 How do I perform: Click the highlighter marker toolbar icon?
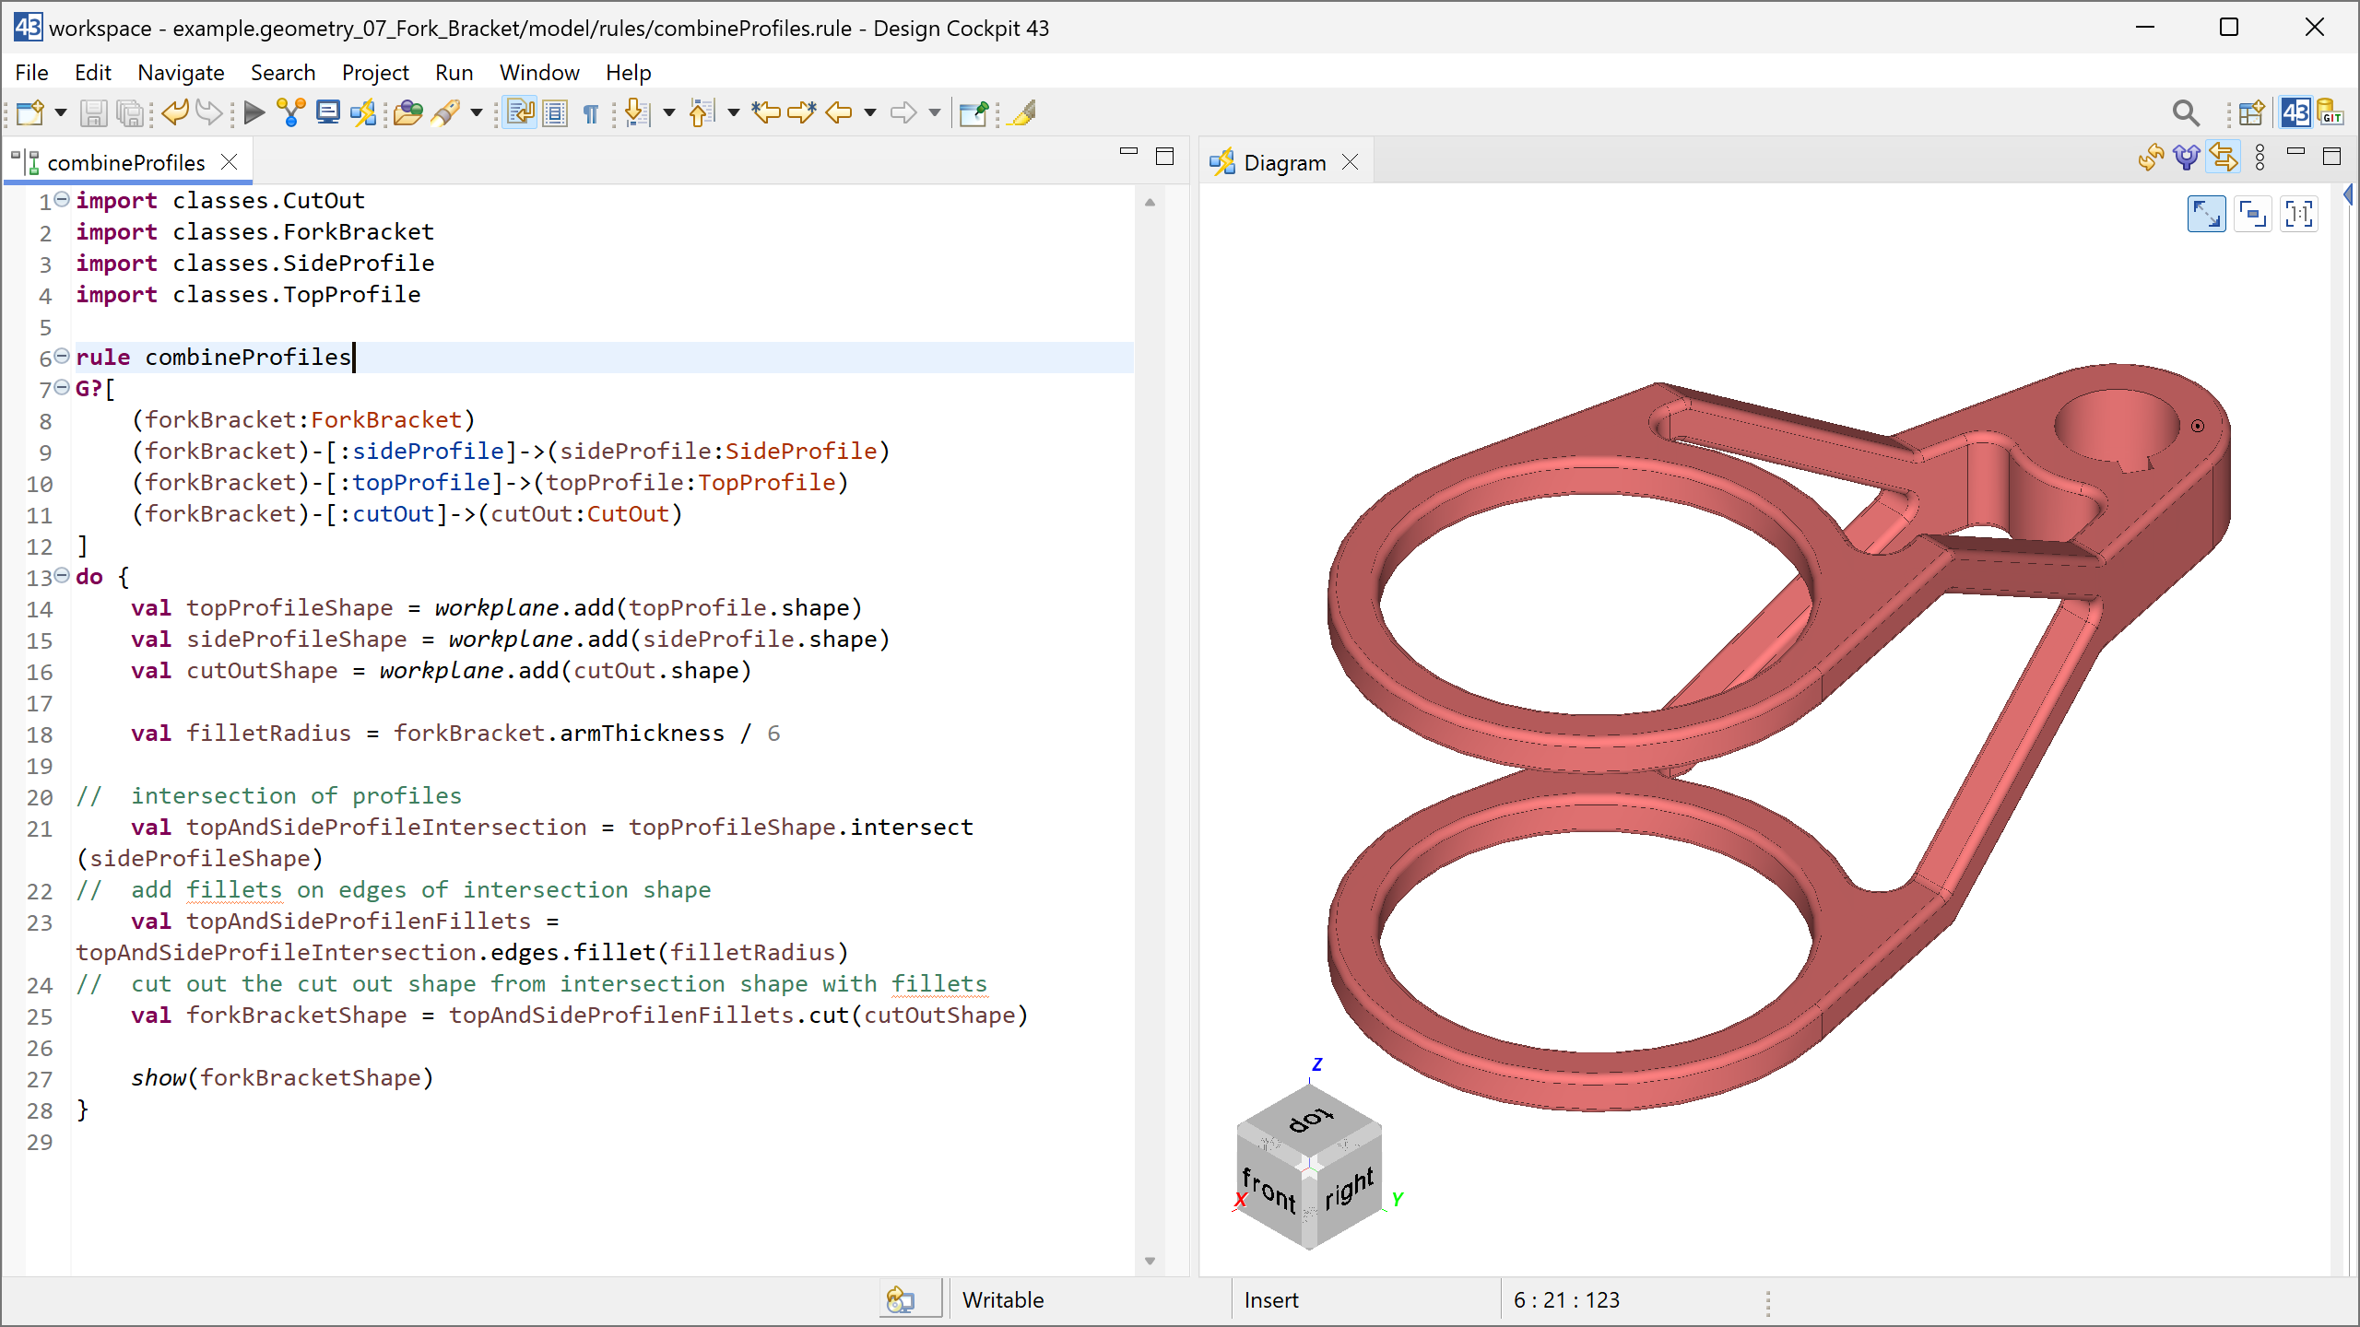point(1022,112)
